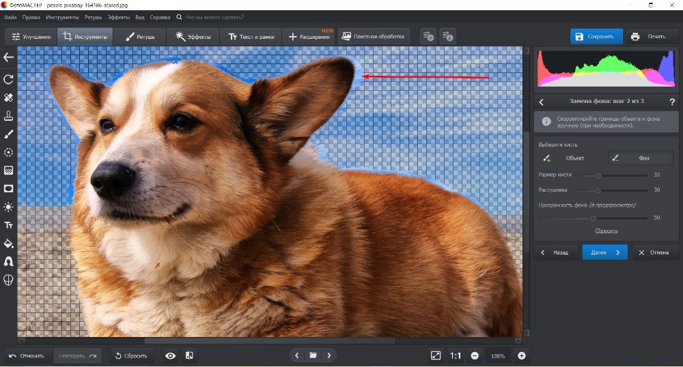Open the Эффекты menu
Screen dimensions: 683x367
tap(118, 16)
